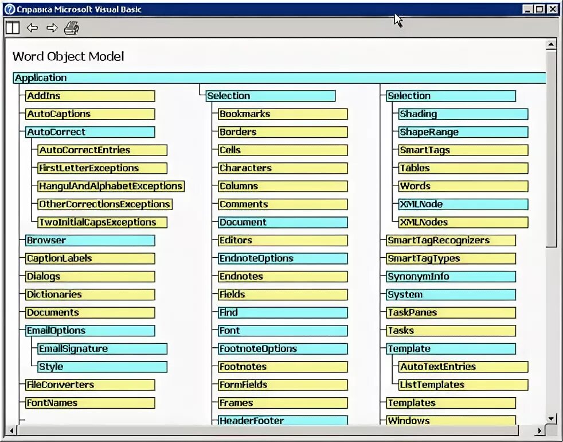This screenshot has width=563, height=442.
Task: Open the Application object link
Action: (280, 78)
